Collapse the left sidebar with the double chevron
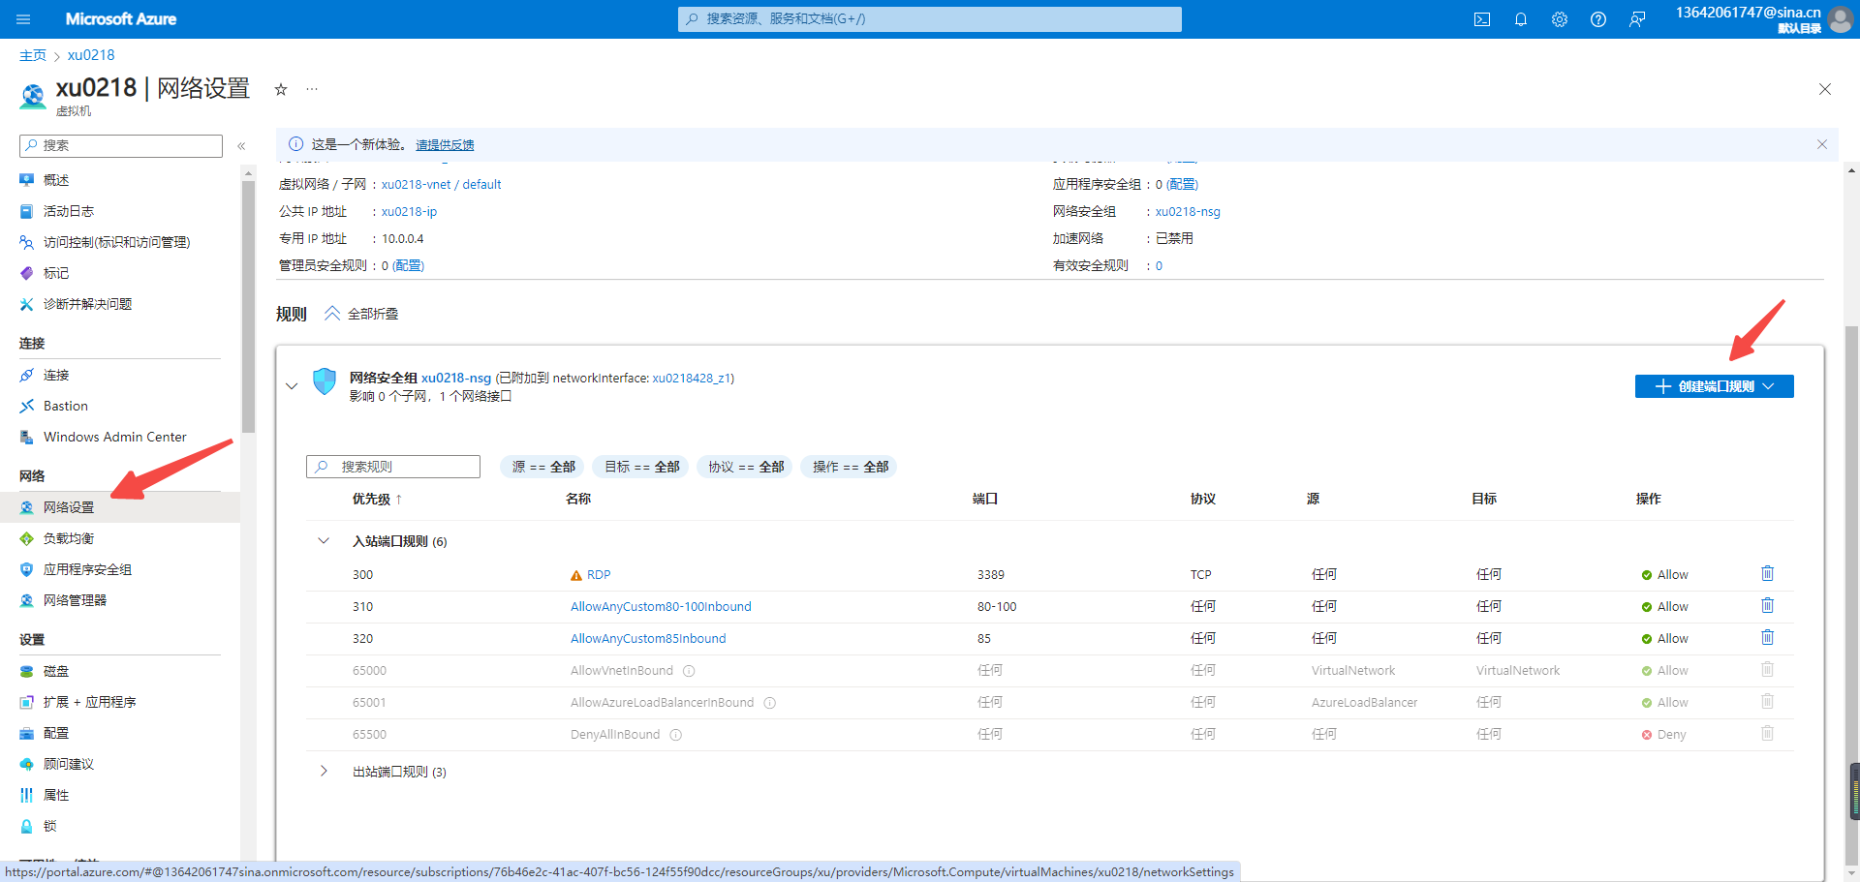1860x882 pixels. point(241,146)
